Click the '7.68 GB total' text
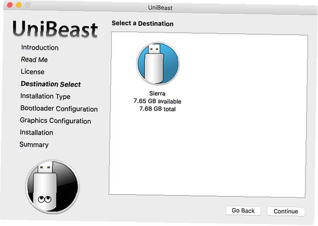This screenshot has height=226, width=318. (157, 109)
